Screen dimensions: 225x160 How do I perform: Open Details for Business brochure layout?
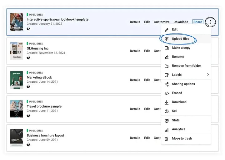135,138
